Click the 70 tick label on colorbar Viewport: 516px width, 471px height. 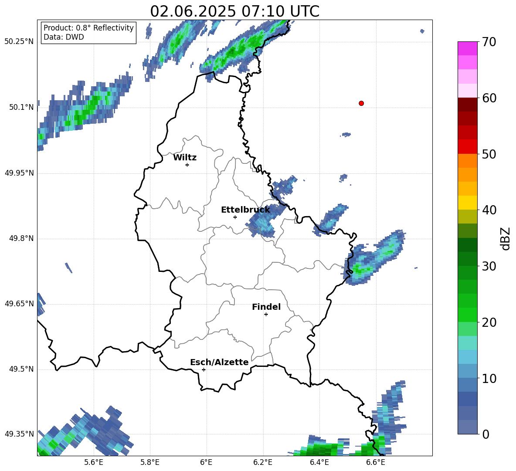[489, 42]
